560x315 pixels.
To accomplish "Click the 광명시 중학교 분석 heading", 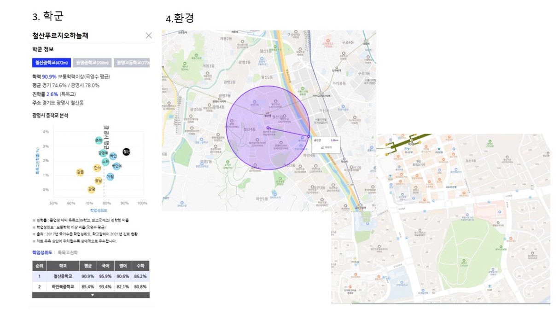I will point(50,116).
